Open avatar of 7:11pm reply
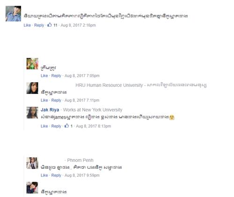234x197 pixels. [32, 88]
